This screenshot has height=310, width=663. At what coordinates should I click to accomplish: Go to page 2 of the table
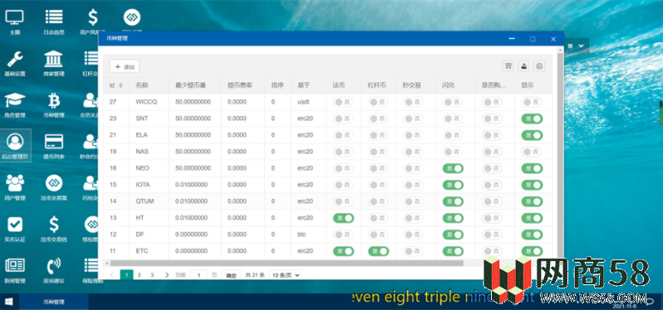[139, 275]
